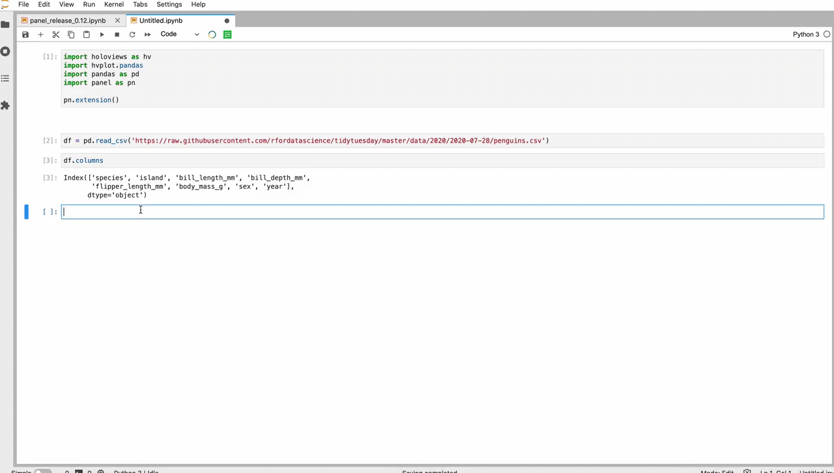Select Python 3 kernel in the top right

point(806,34)
